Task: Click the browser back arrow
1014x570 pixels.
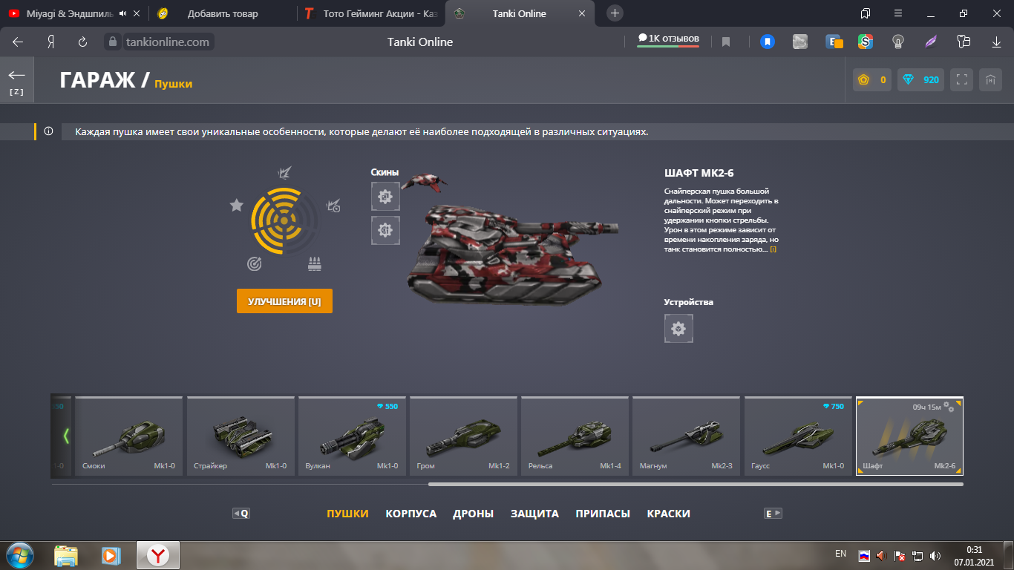Action: click(18, 42)
